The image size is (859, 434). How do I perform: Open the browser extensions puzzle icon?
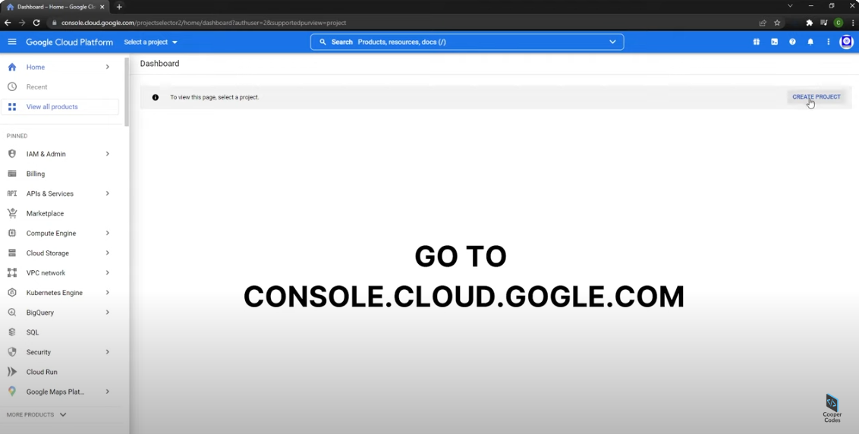tap(809, 23)
